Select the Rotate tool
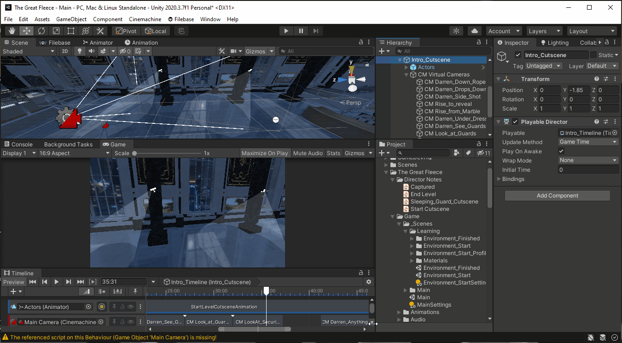Screen dimensions: 622x343 click(x=41, y=31)
